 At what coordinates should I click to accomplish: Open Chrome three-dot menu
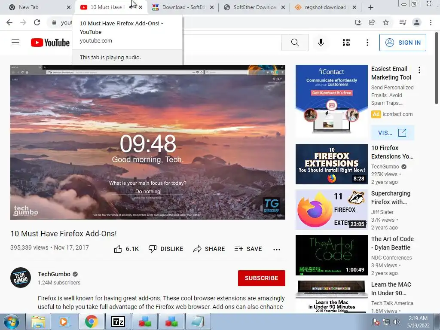[431, 22]
